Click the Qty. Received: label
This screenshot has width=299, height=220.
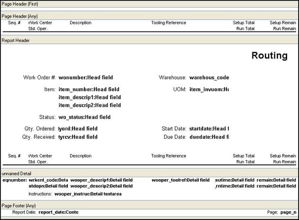coord(39,137)
